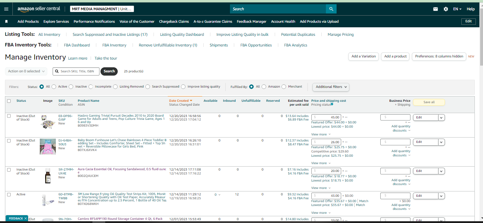Image resolution: width=483 pixels, height=223 pixels.
Task: Open the Take the tour link
Action: (x=106, y=58)
